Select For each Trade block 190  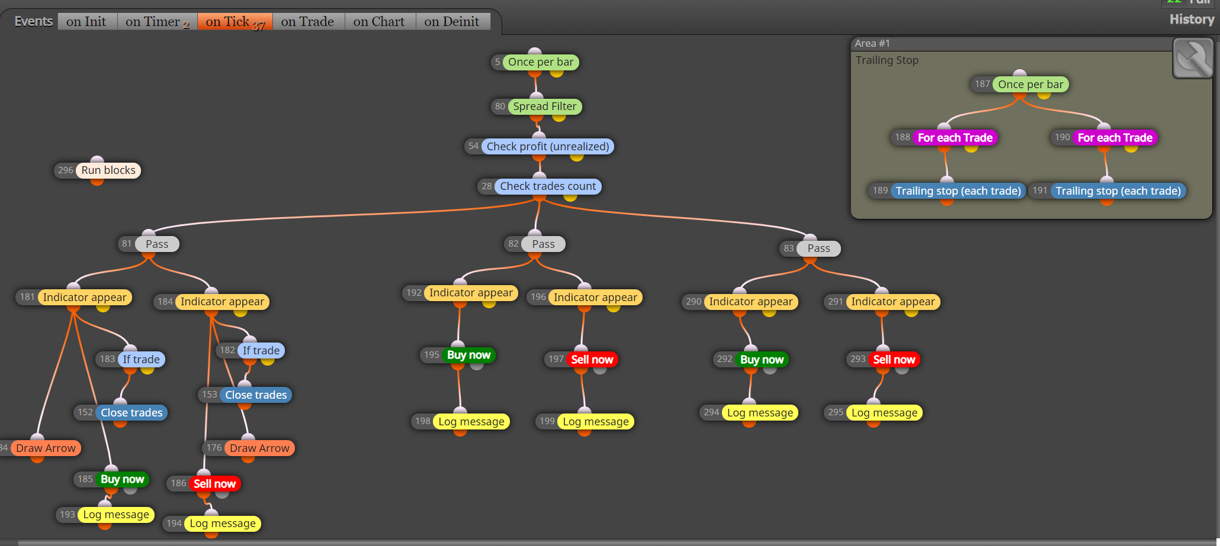[1115, 138]
